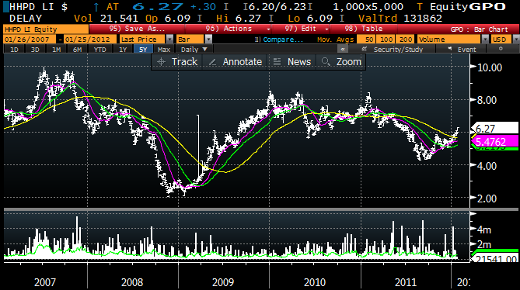This screenshot has height=290, width=520.
Task: Click the white 6.27 last price label
Action: [495, 128]
